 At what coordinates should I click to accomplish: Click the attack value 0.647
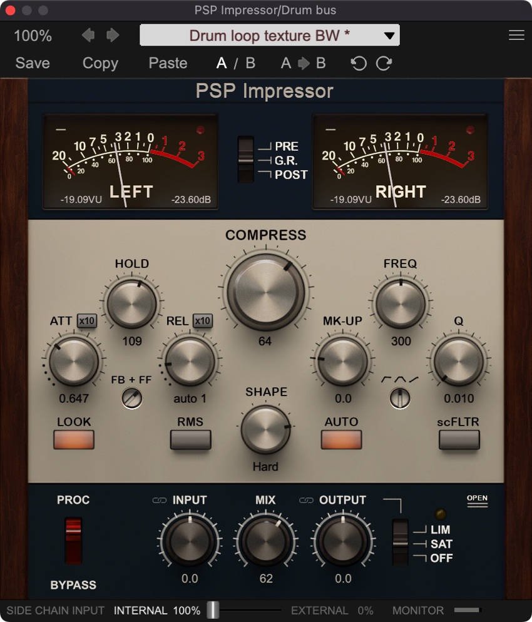pos(74,398)
